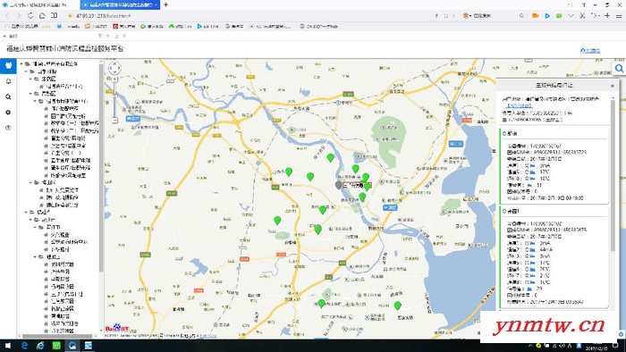Collapse the second-level tree node below the root
Viewport: 626px width, 352px height.
coord(26,71)
